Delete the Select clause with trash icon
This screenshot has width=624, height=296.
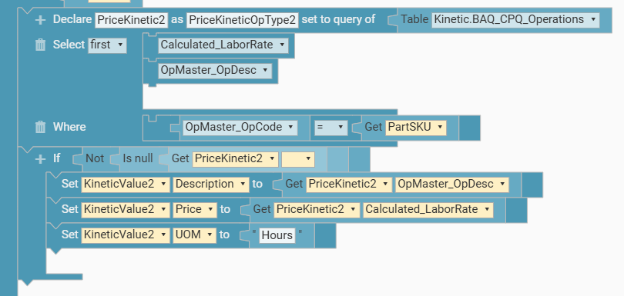pos(41,45)
